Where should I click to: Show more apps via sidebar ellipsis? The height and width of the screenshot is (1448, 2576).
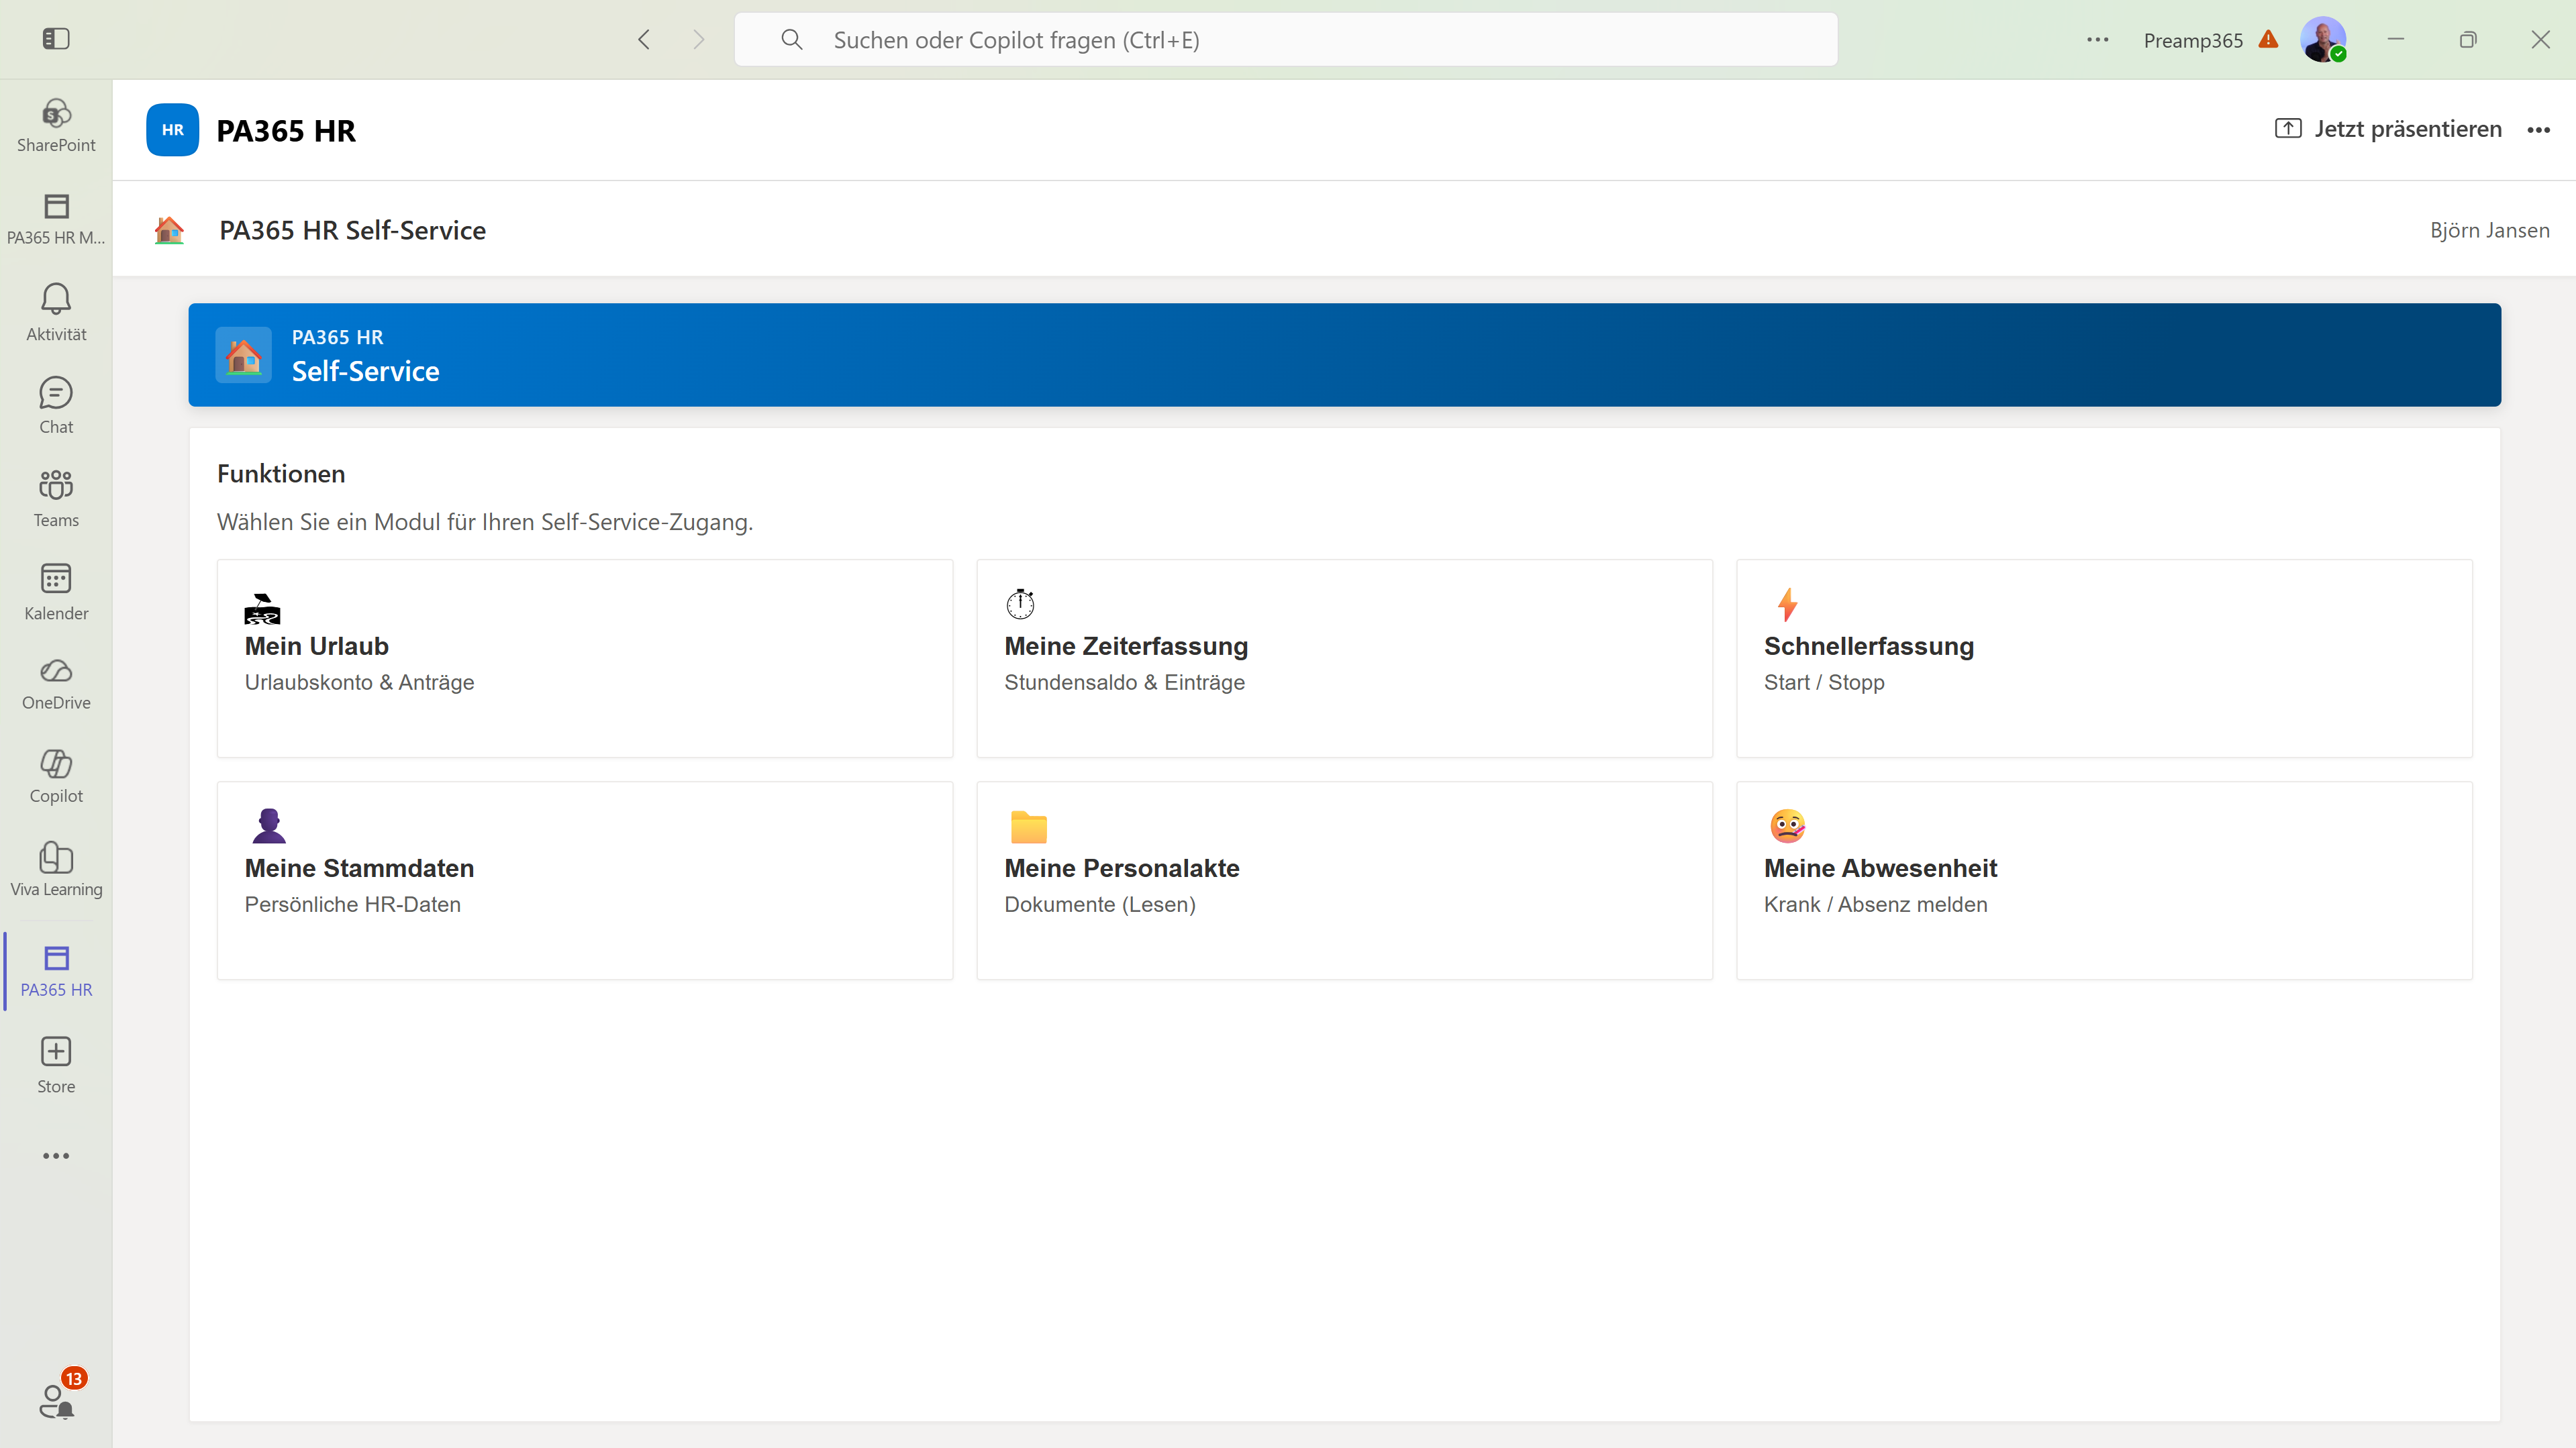click(x=56, y=1156)
